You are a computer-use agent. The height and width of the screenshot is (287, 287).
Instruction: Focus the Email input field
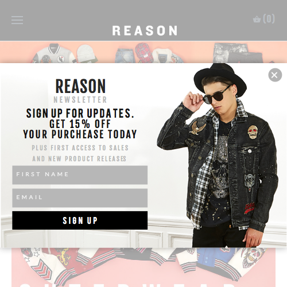[x=80, y=198]
